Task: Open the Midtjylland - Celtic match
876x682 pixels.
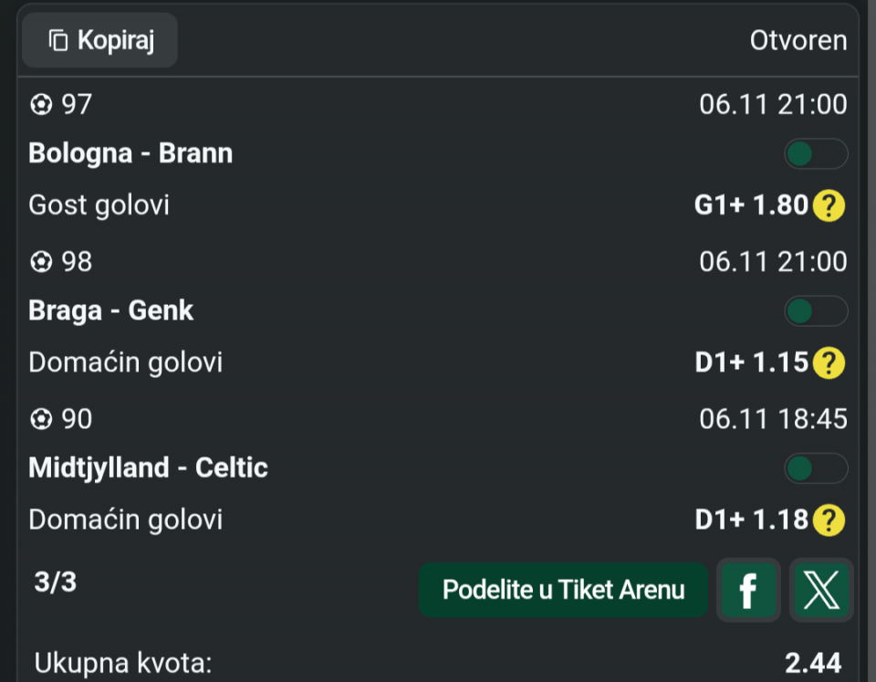Action: (148, 467)
